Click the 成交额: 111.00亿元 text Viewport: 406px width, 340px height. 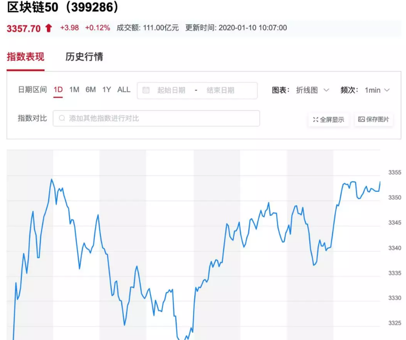(x=148, y=27)
